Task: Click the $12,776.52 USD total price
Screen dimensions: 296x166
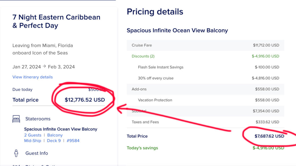Action: pos(85,100)
